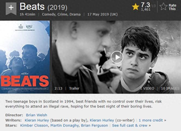View the 1,461 user ratings count

click(145, 10)
